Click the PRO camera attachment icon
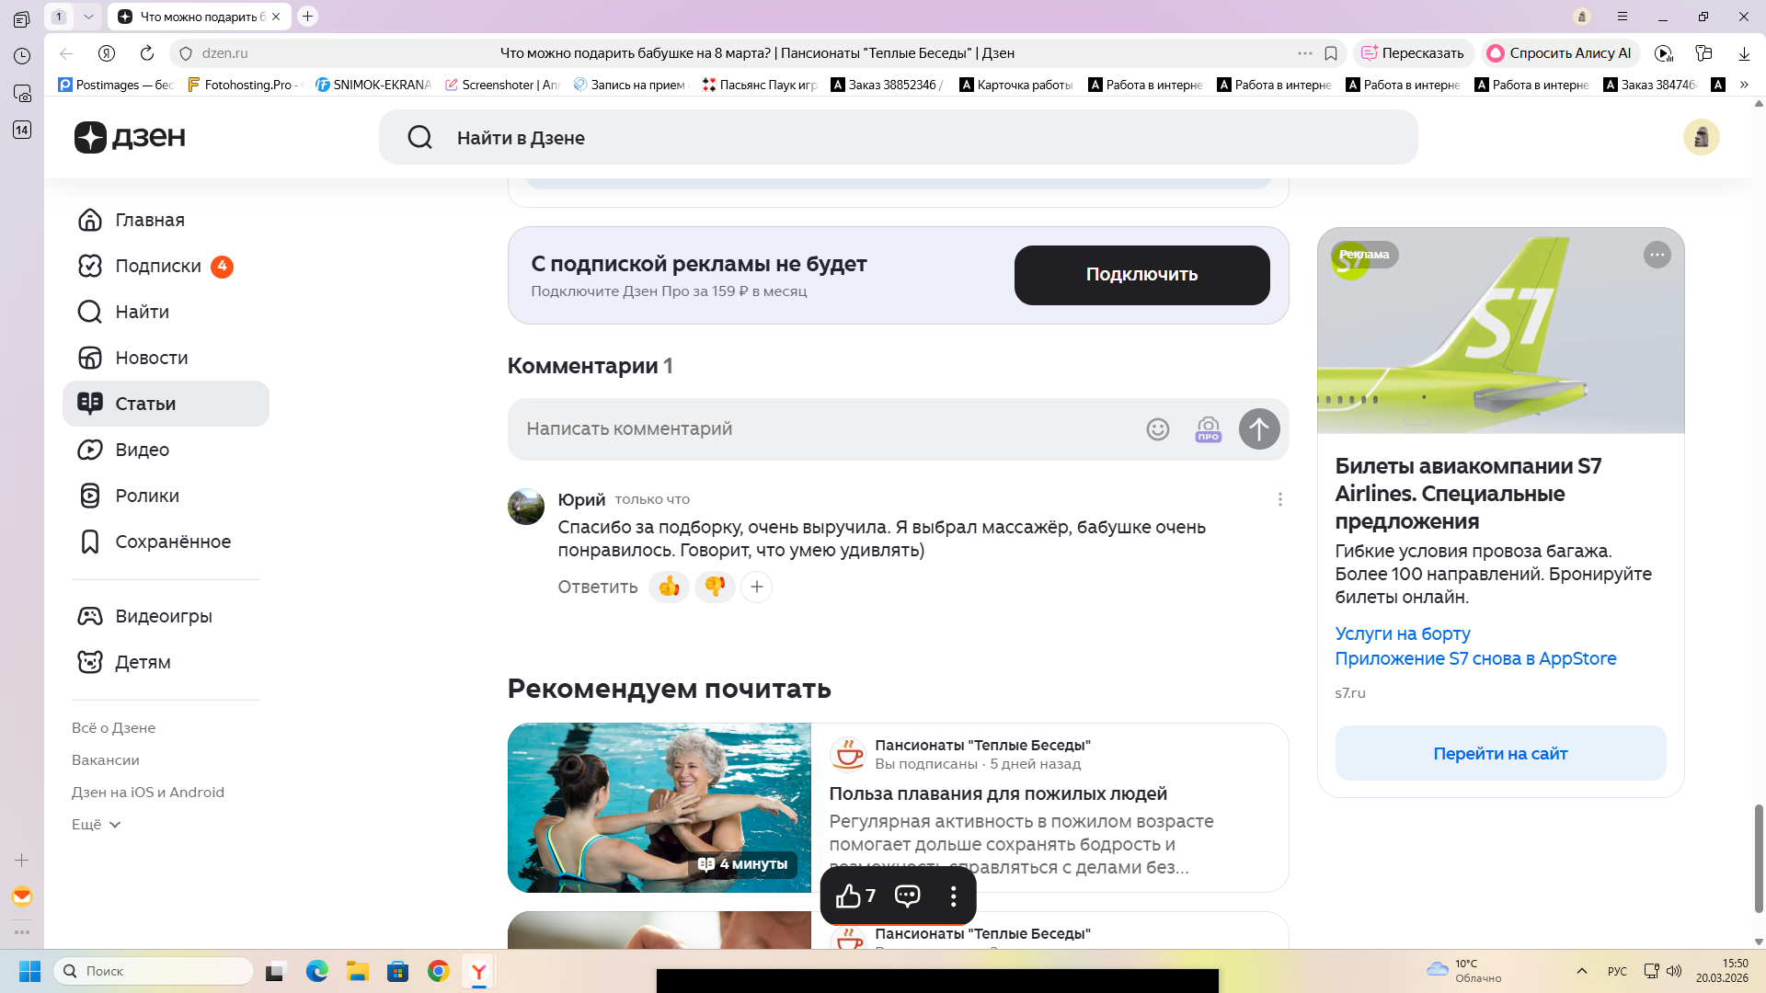Screen dimensions: 1766x993 pos(1208,429)
